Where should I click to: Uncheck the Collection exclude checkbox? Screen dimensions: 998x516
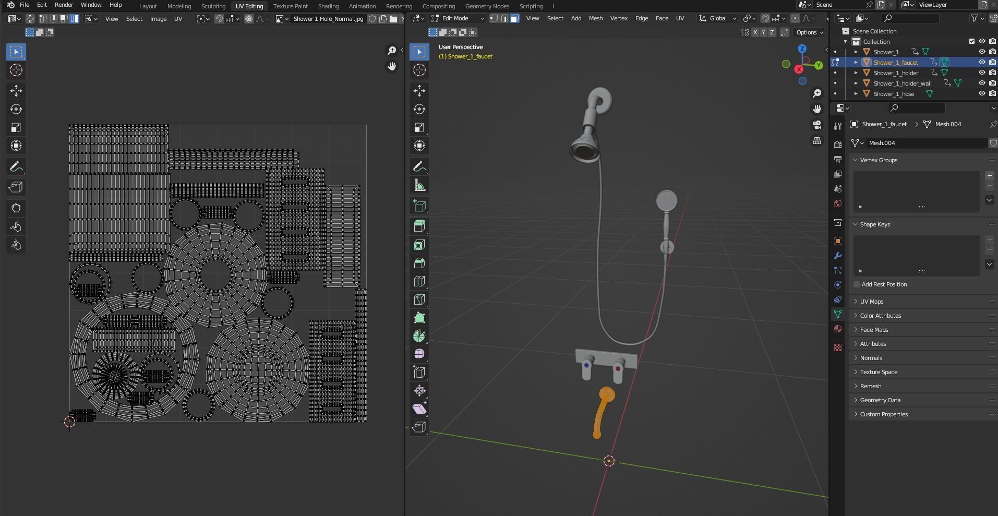pos(972,41)
